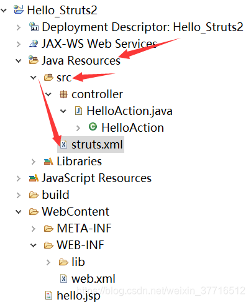The width and height of the screenshot is (251, 302).
Task: Expand the JAX-WS Web Services node
Action: coord(19,44)
